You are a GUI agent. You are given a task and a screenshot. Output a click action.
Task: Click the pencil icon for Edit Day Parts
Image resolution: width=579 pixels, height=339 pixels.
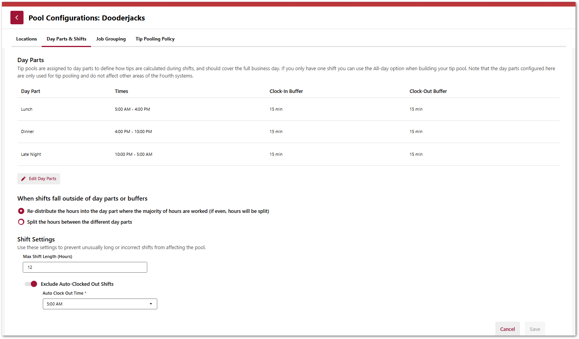(x=24, y=179)
